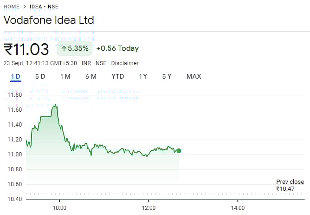This screenshot has width=310, height=215.
Task: Click the price peak near 11.60
Action: coord(56,106)
